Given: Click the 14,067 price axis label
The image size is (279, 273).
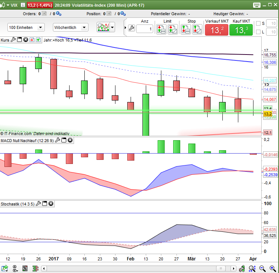Looking at the screenshot, I should click(270, 99).
